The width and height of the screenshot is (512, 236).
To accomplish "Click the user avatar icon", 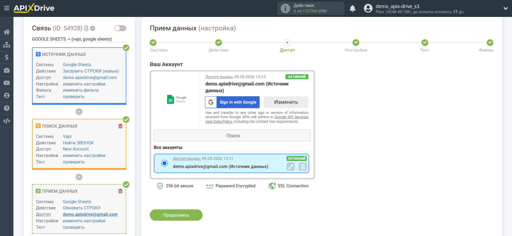I will tap(368, 8).
